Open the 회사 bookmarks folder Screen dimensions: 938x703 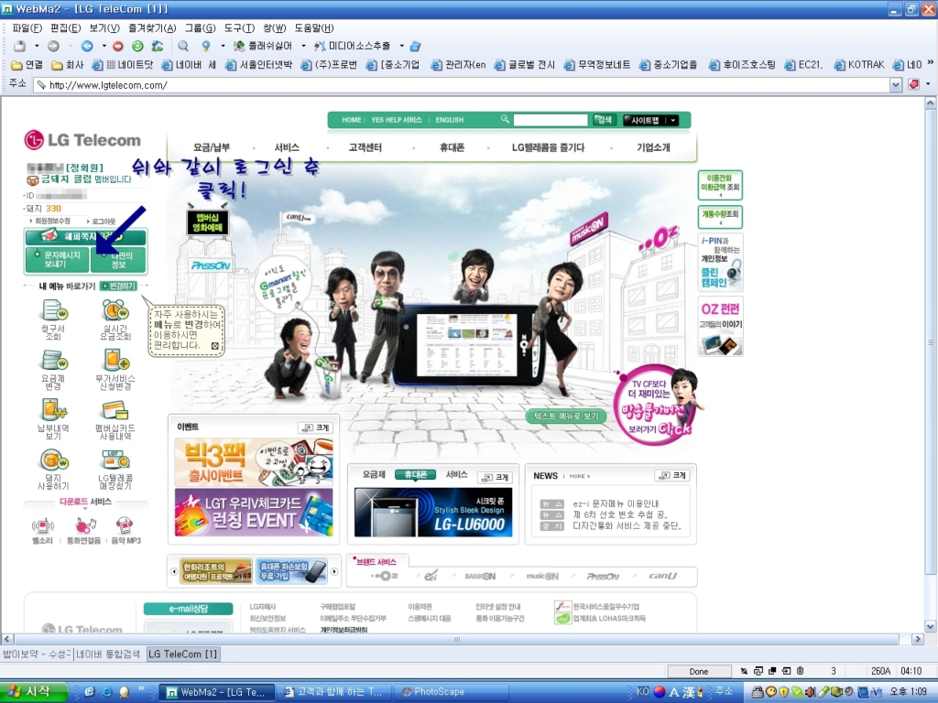point(67,65)
